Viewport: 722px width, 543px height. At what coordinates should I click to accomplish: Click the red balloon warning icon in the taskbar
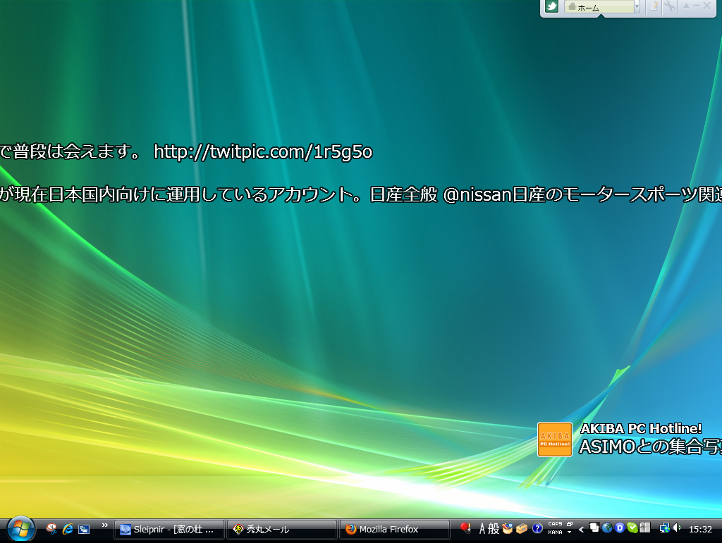(465, 529)
